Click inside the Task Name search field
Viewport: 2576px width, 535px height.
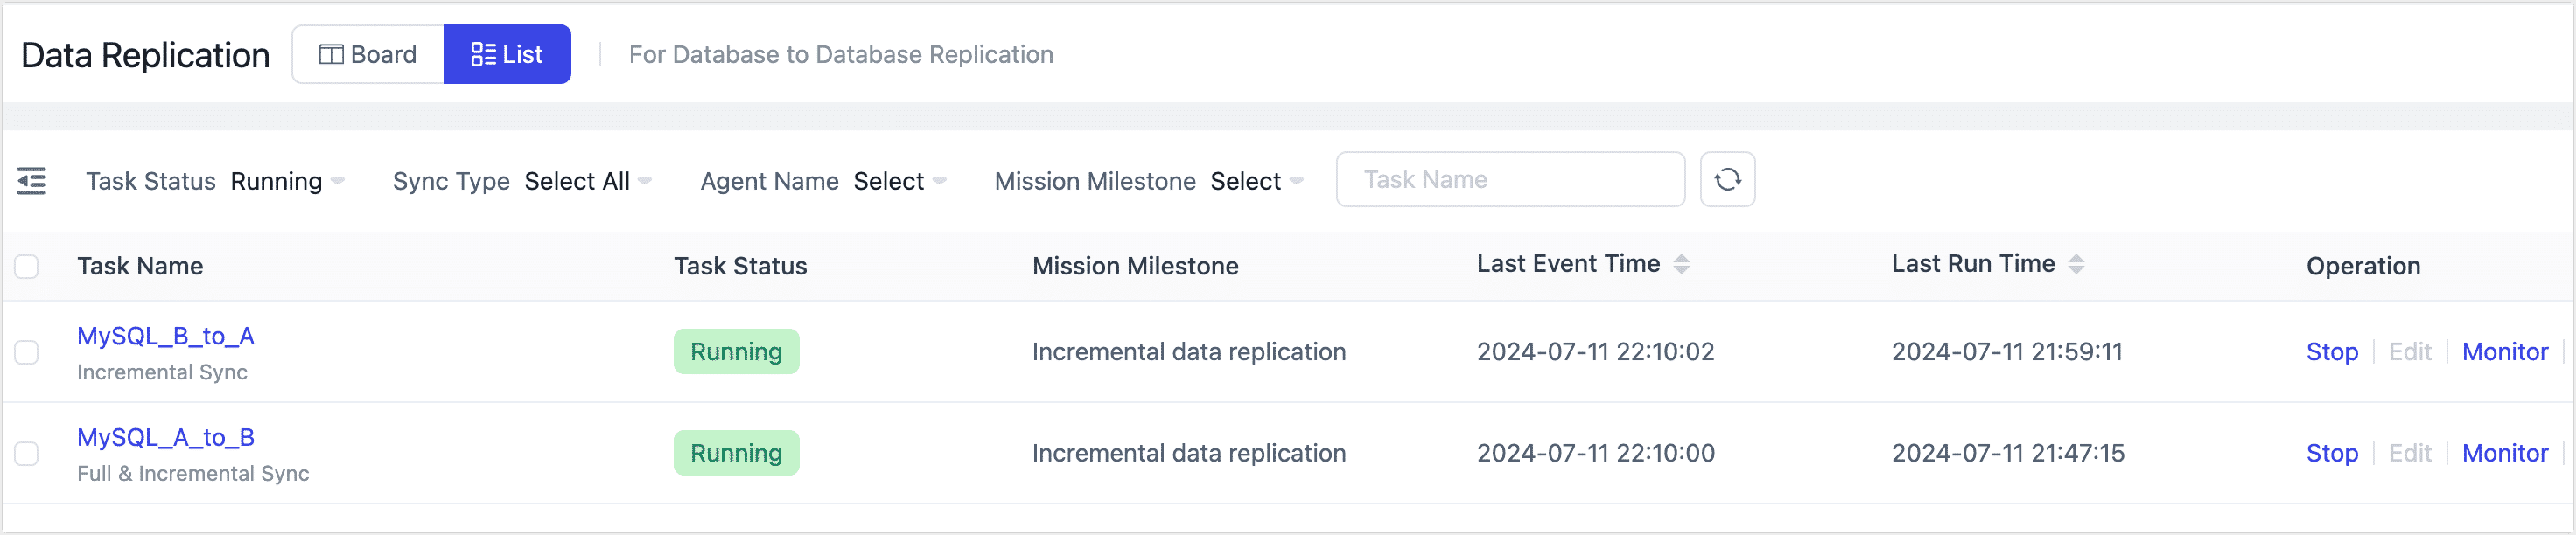point(1510,180)
